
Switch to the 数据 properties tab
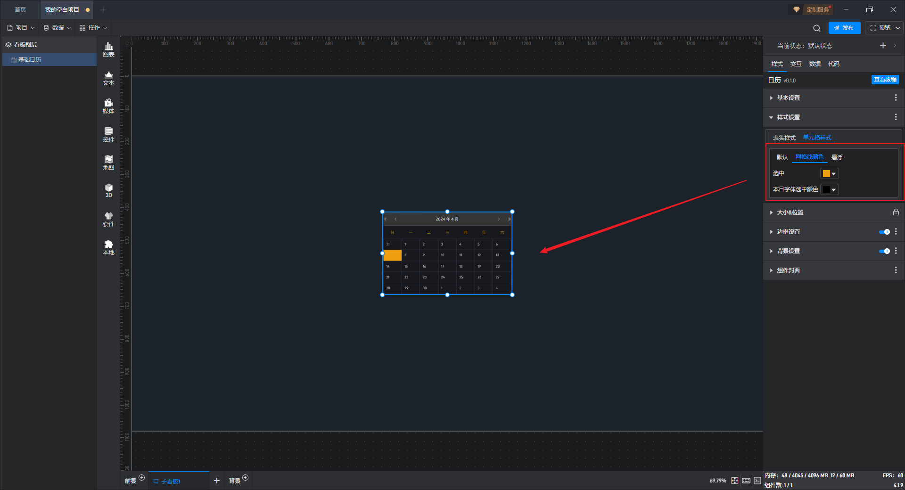click(814, 64)
